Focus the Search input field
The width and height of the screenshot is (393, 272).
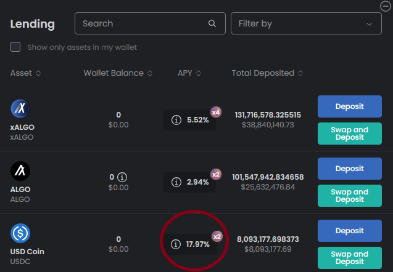tap(150, 23)
